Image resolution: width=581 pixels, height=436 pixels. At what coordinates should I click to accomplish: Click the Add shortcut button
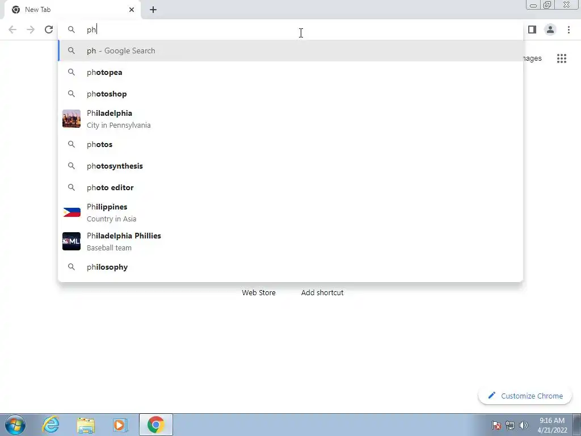[322, 292]
